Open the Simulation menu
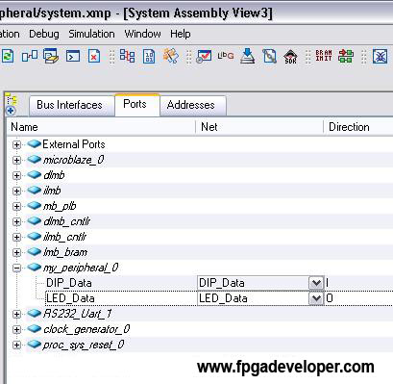 (91, 34)
